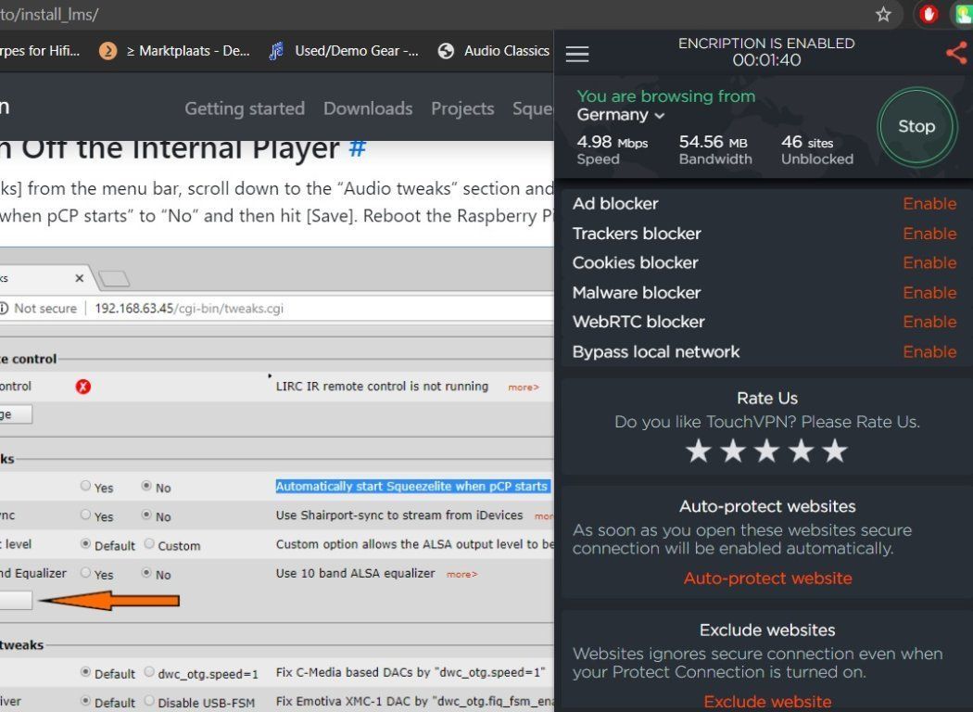Screen dimensions: 973x712
Task: Give TouchVPN a one star rating
Action: click(699, 451)
